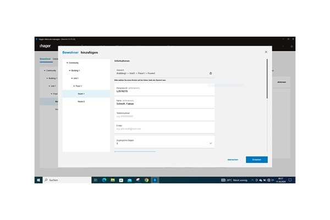Collapse the Community tree node
330x220 pixels.
pos(67,63)
